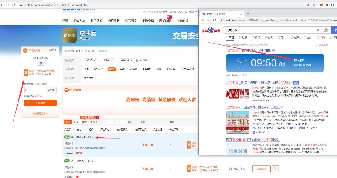Click the X icon to clear the Baidu search box
Image resolution: width=337 pixels, height=178 pixels.
(317, 30)
